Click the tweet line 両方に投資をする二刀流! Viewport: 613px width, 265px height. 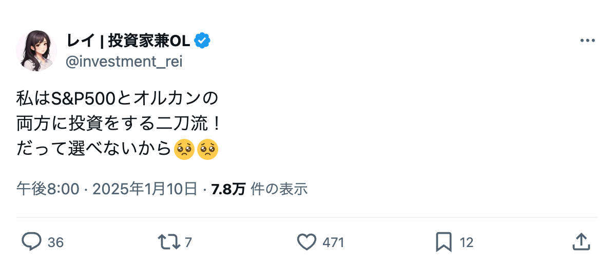pyautogui.click(x=118, y=123)
